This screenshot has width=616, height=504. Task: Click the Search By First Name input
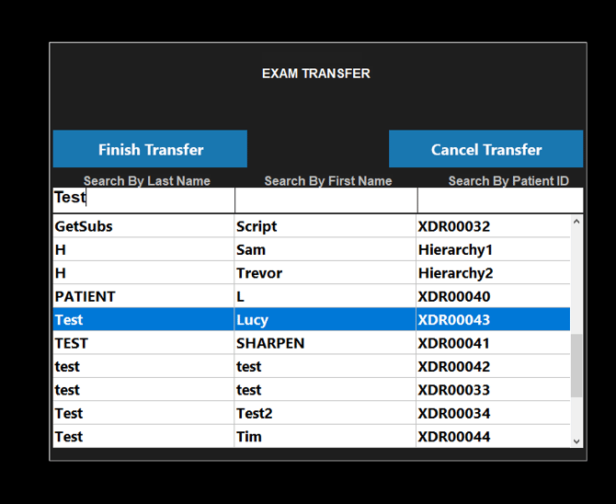[x=326, y=200]
